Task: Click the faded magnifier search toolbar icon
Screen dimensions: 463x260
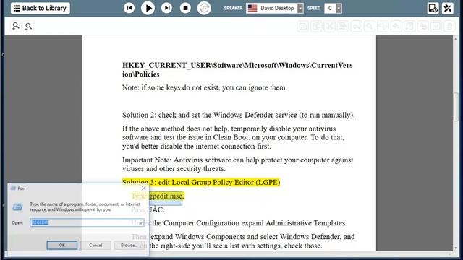Action: [369, 26]
